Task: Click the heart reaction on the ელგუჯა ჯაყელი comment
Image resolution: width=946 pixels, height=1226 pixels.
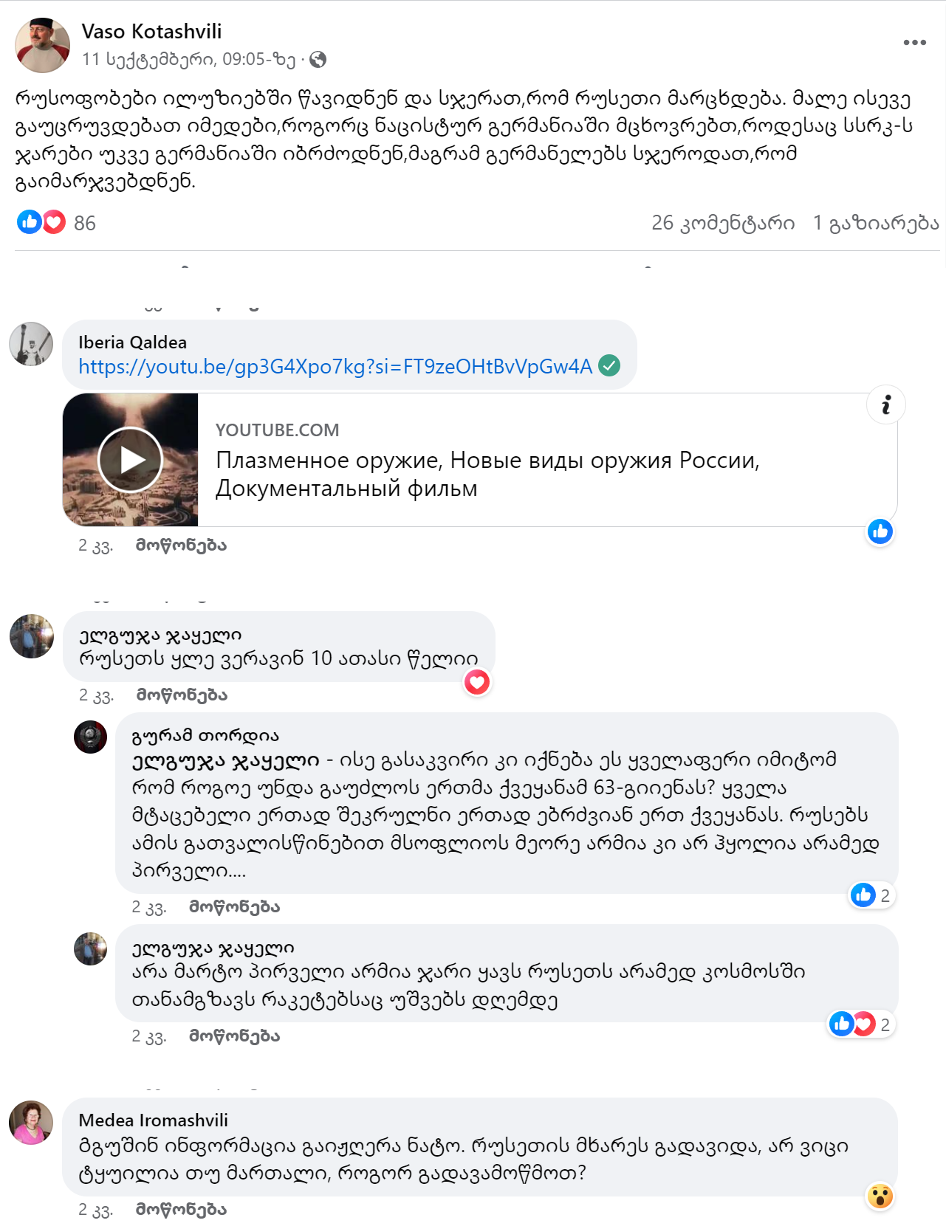Action: coord(477,682)
